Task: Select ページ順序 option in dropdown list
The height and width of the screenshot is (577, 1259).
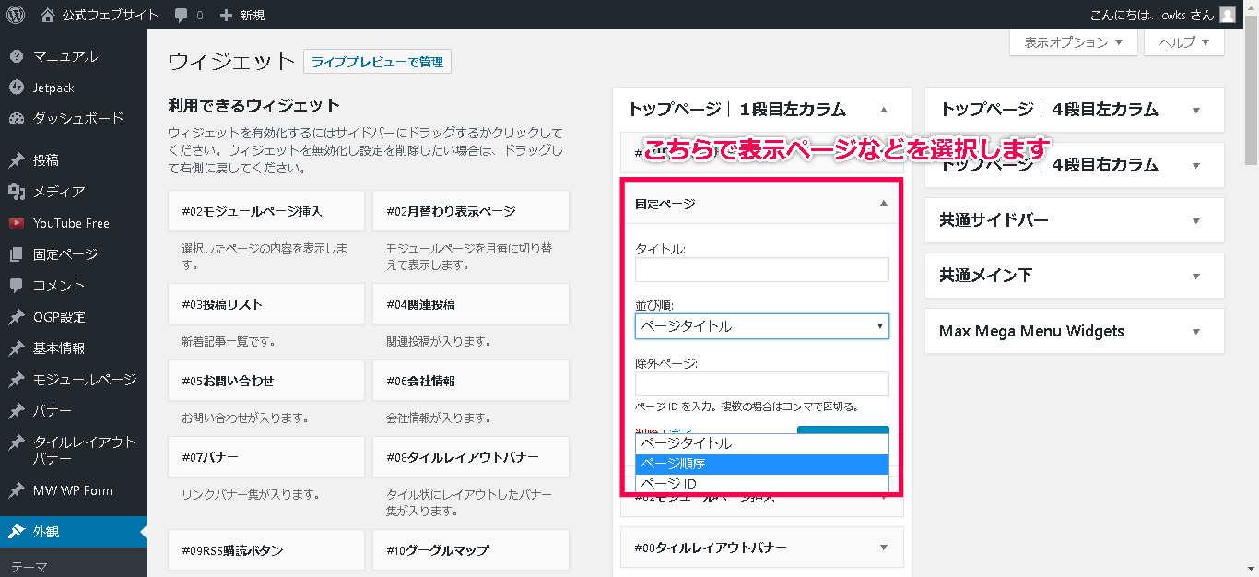Action: click(761, 464)
